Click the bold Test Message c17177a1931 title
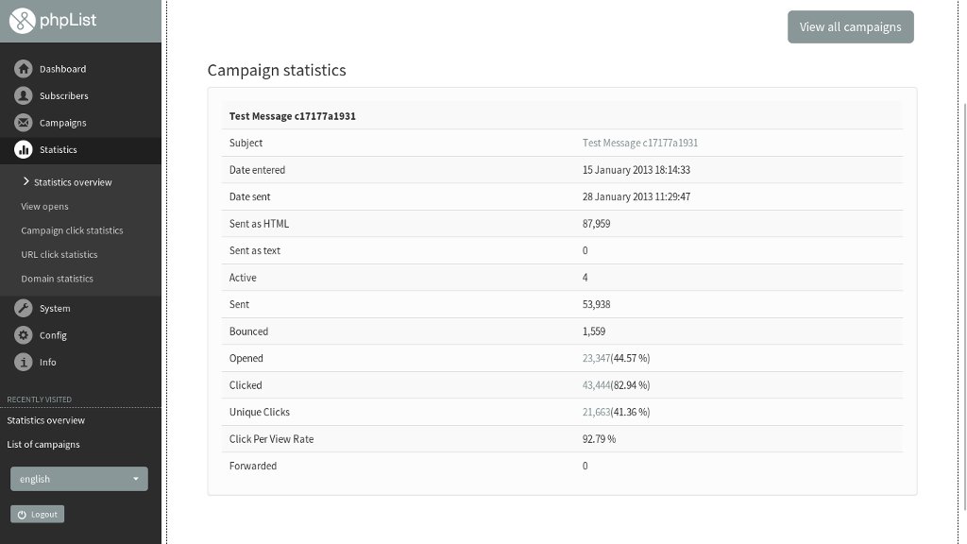This screenshot has width=967, height=544. pyautogui.click(x=293, y=116)
